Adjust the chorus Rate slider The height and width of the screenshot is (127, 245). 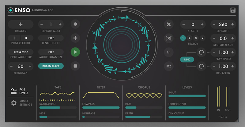(x=144, y=108)
